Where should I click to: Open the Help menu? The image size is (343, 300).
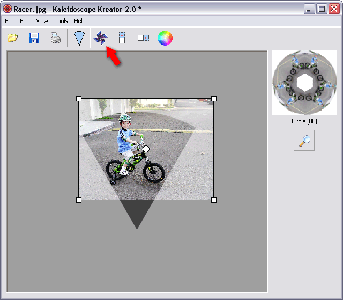tap(80, 21)
